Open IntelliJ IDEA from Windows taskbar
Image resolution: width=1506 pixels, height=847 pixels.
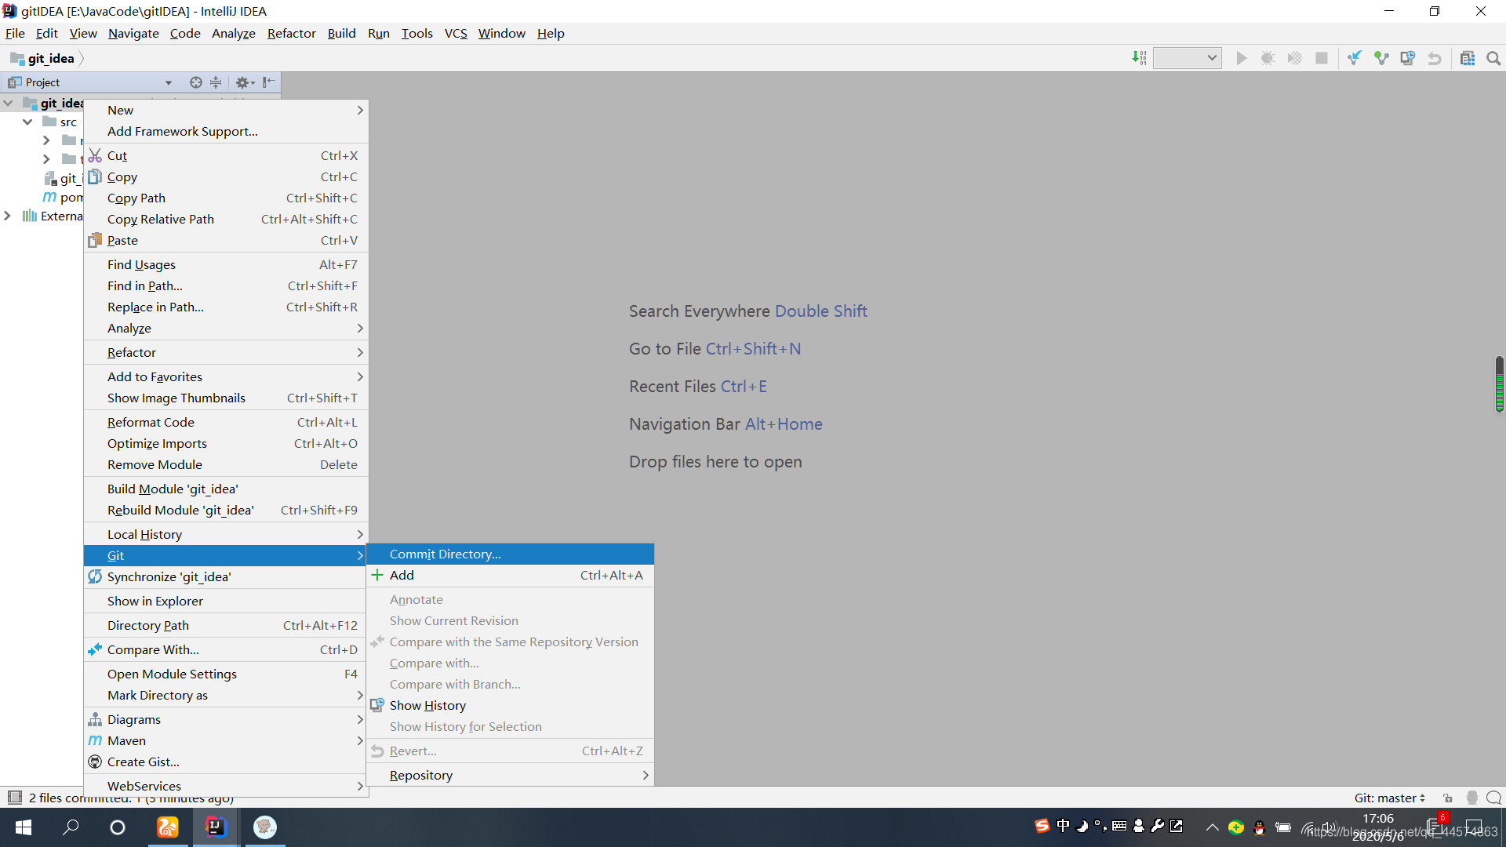215,827
